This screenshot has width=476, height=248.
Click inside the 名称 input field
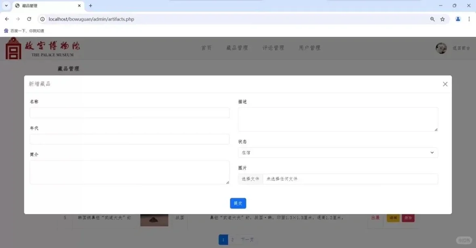[129, 113]
